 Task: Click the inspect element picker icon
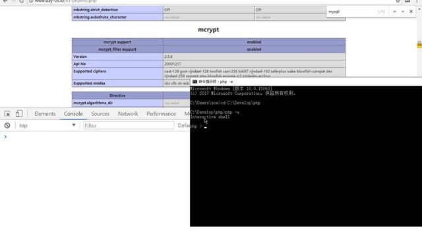click(7, 114)
